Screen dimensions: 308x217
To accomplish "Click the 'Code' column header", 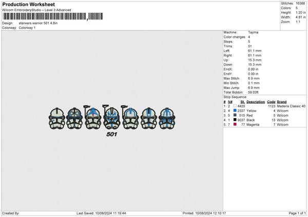I will coord(271,102).
